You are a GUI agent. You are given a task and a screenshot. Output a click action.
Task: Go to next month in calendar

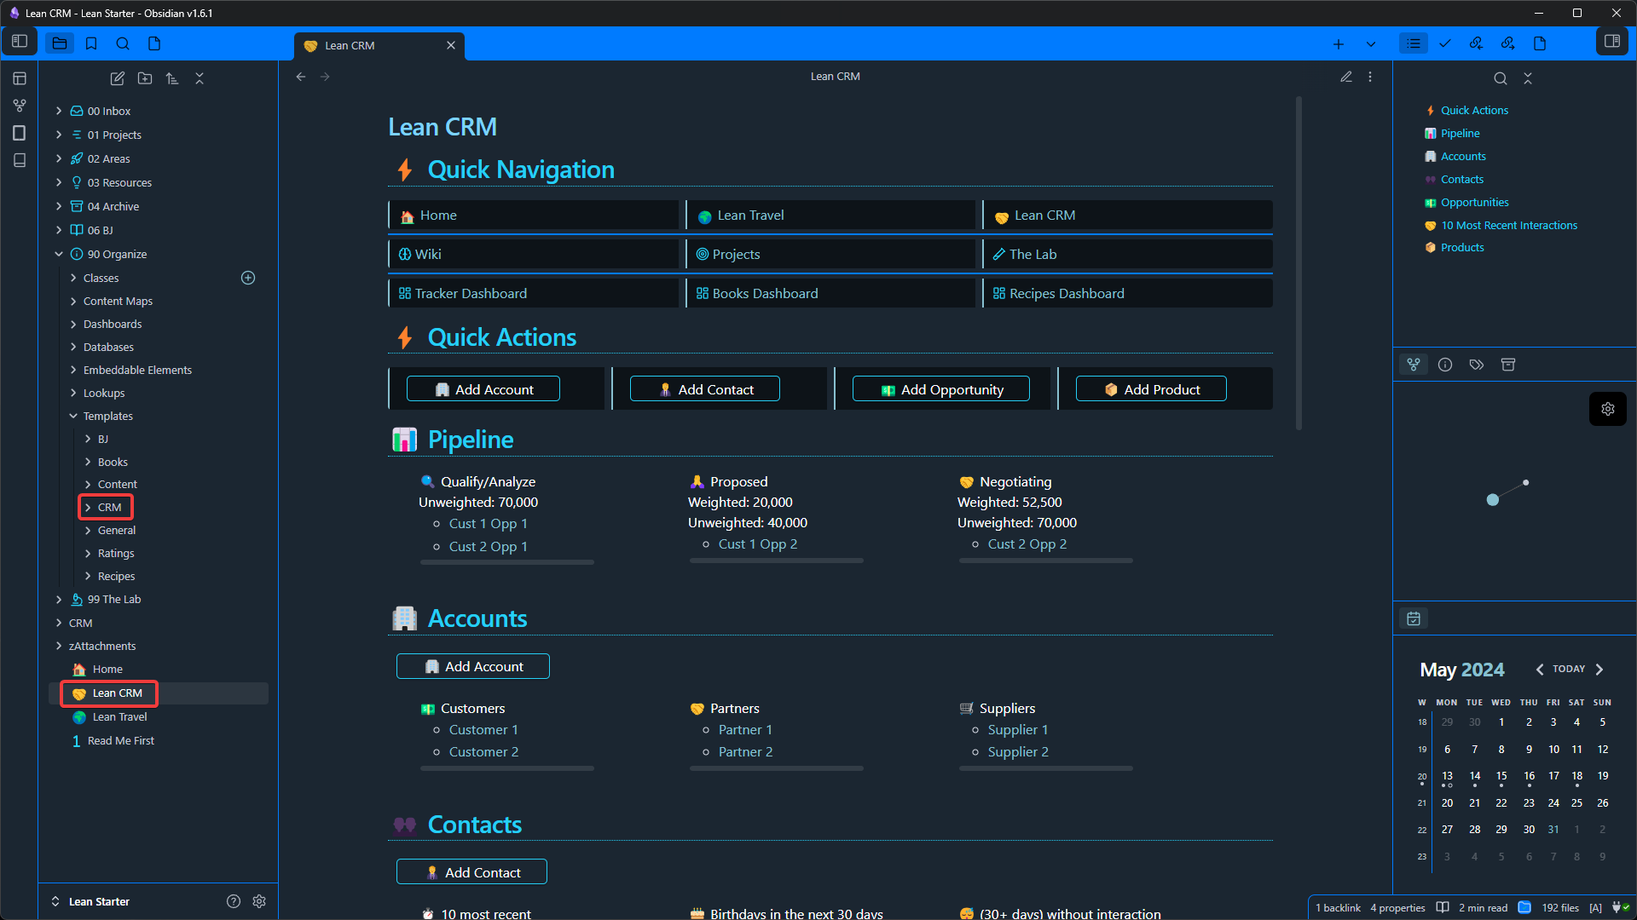coord(1599,670)
